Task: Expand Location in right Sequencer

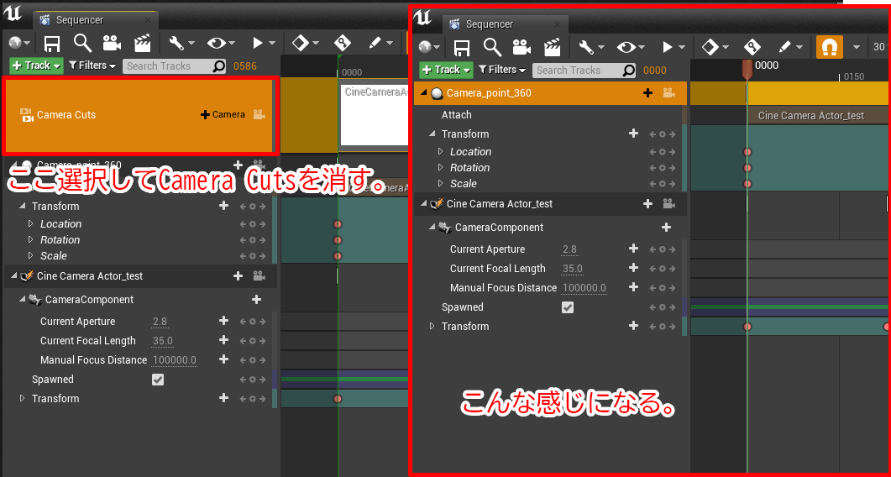Action: [440, 152]
